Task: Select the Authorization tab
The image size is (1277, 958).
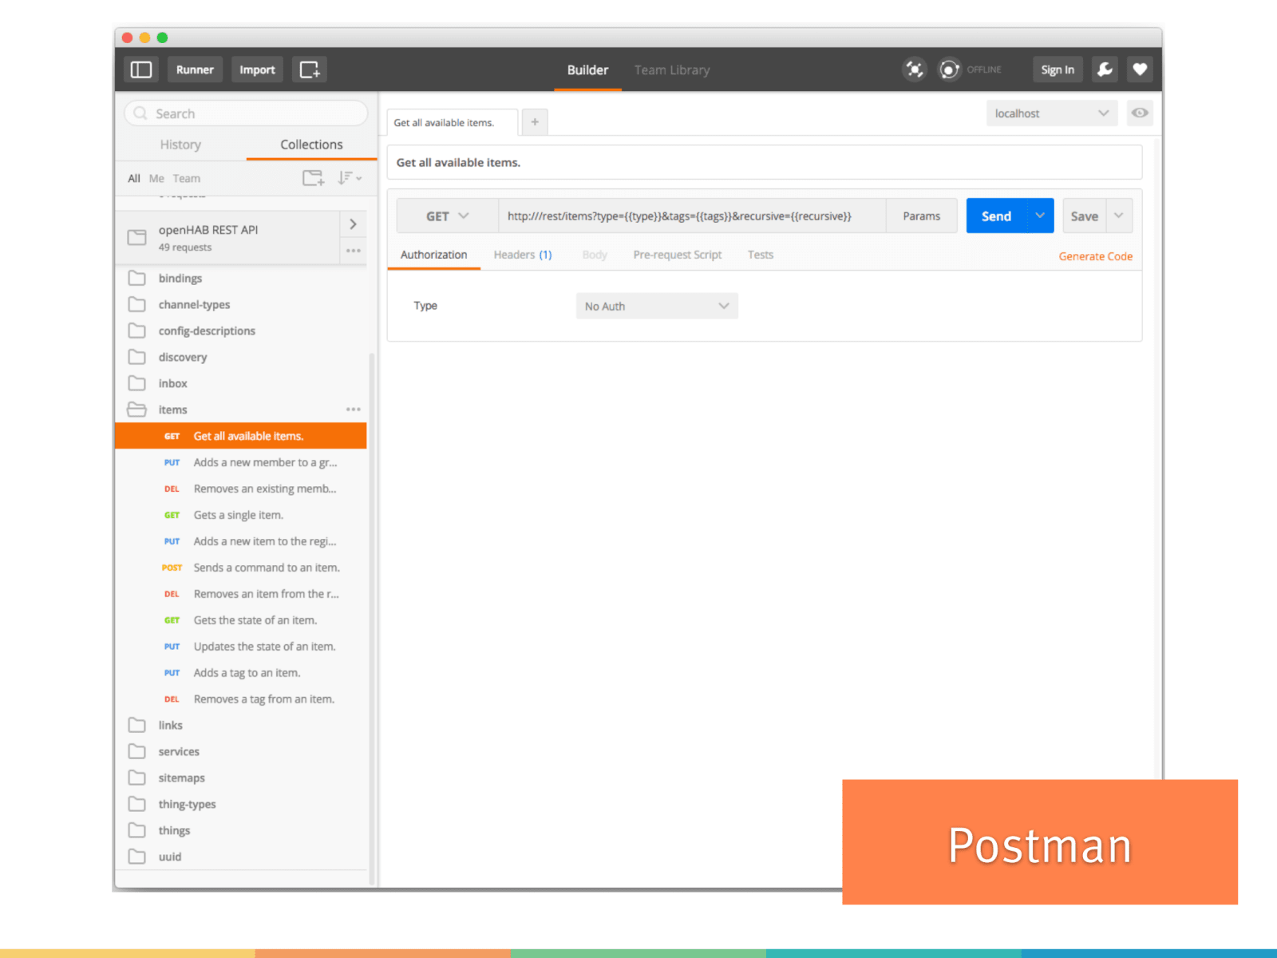Action: [434, 255]
